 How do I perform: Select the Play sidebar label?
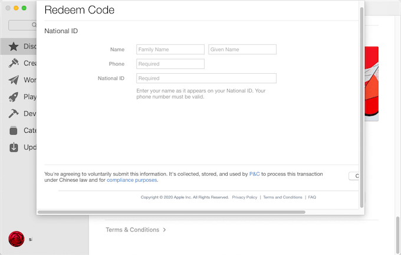[x=30, y=97]
